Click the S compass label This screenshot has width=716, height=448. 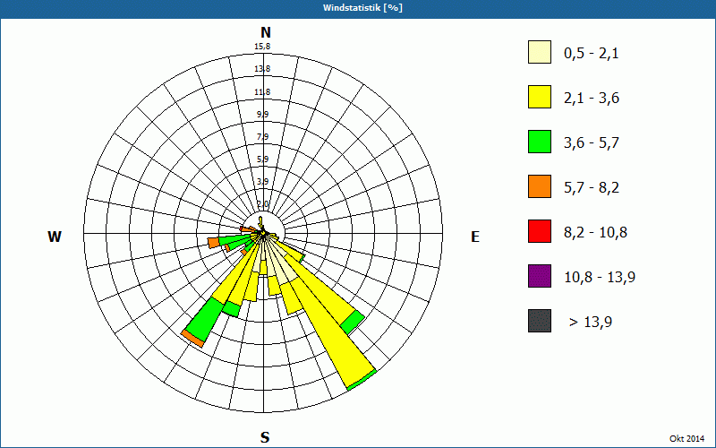[x=265, y=437]
